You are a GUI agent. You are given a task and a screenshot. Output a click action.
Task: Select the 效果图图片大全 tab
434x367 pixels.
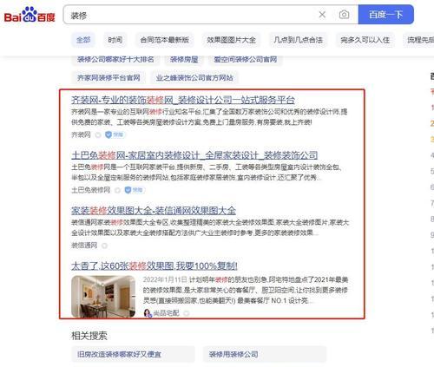coord(231,40)
